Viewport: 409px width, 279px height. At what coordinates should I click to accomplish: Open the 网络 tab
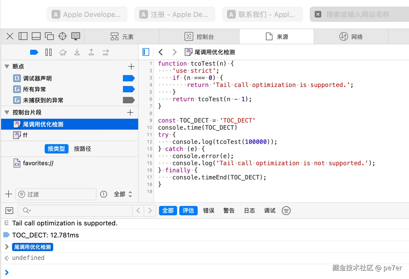351,37
